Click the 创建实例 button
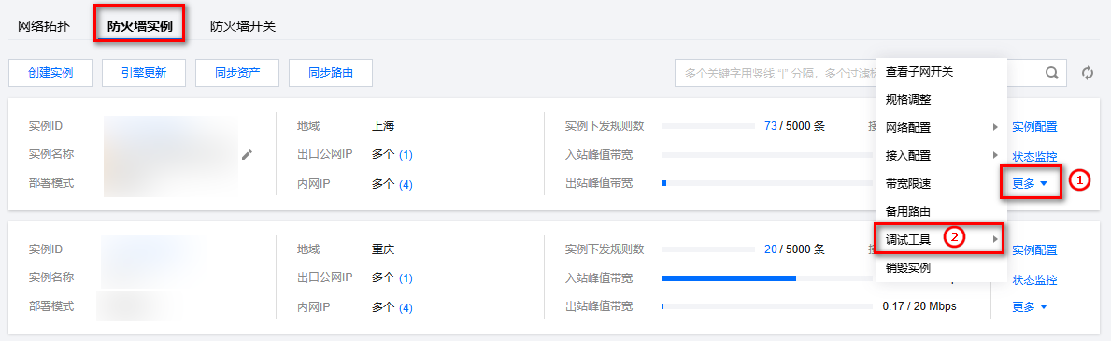Viewport: 1111px width, 341px height. click(50, 72)
